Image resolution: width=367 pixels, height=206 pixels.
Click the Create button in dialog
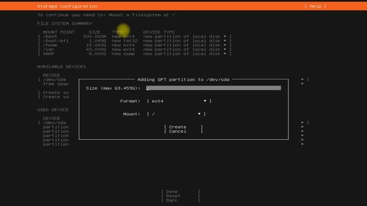[x=183, y=127]
